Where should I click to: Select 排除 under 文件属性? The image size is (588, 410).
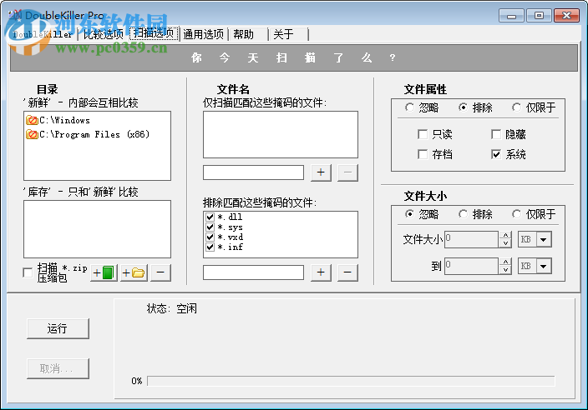(463, 107)
